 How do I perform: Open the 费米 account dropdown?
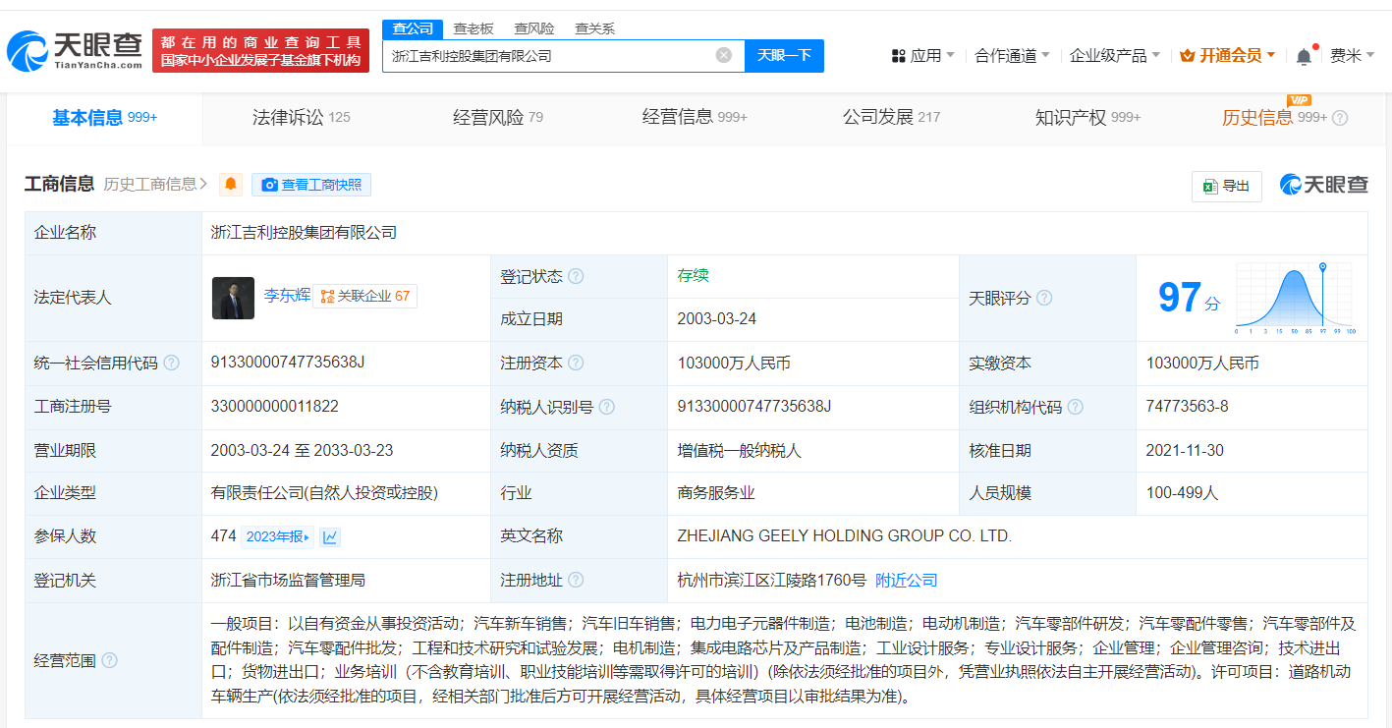coord(1353,56)
